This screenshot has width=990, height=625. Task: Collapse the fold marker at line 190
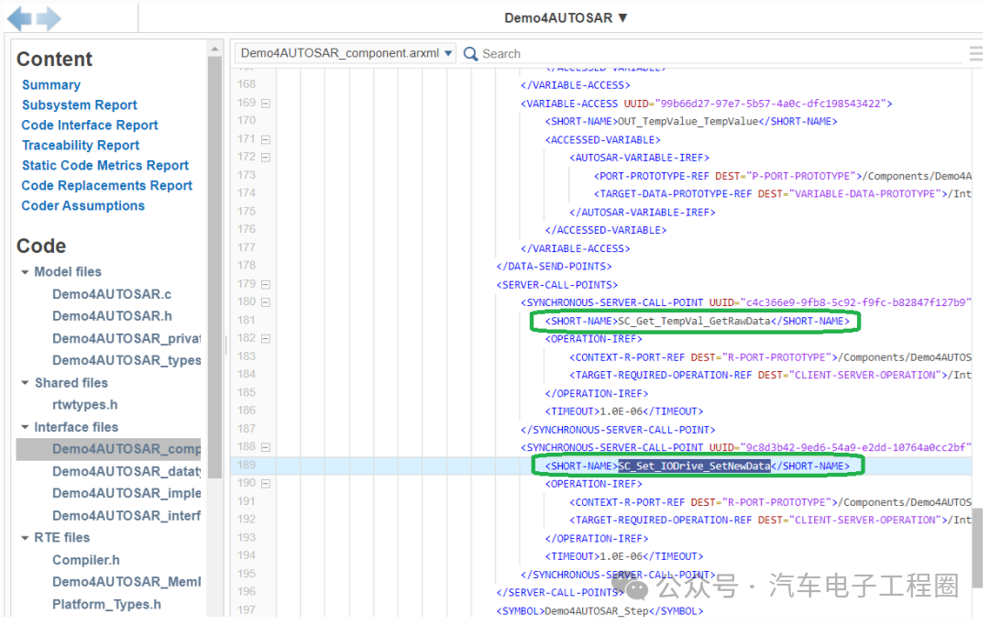tap(266, 484)
